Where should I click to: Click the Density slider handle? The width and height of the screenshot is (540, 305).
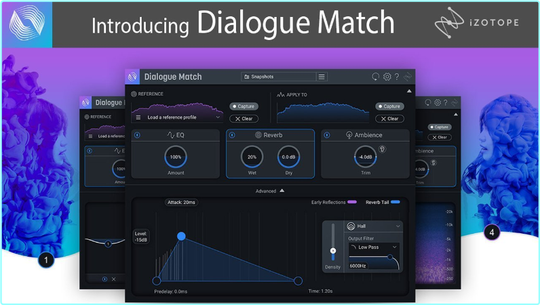[333, 251]
